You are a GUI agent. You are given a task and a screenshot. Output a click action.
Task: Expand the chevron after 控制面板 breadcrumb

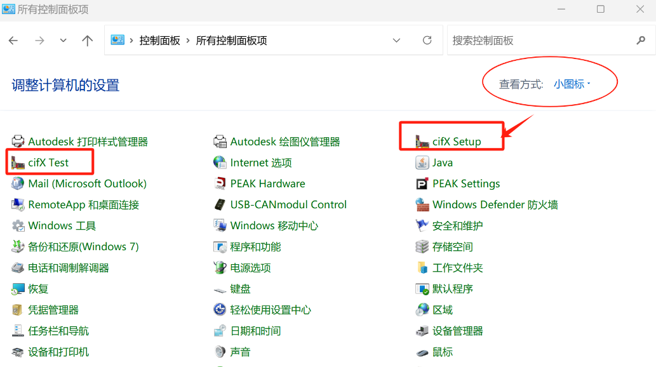(188, 41)
